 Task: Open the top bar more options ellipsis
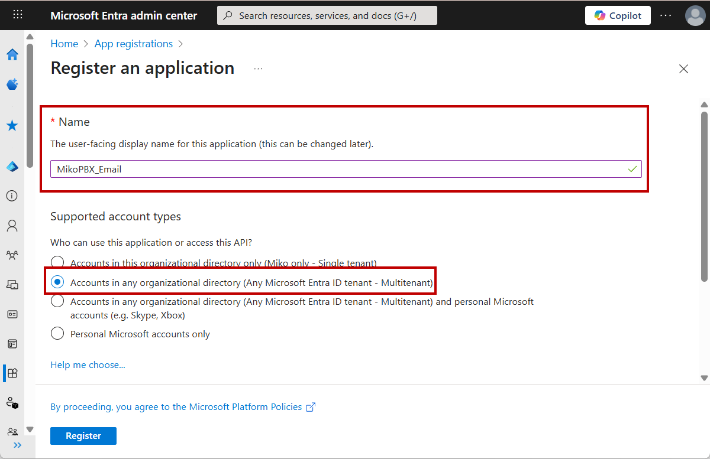(666, 15)
